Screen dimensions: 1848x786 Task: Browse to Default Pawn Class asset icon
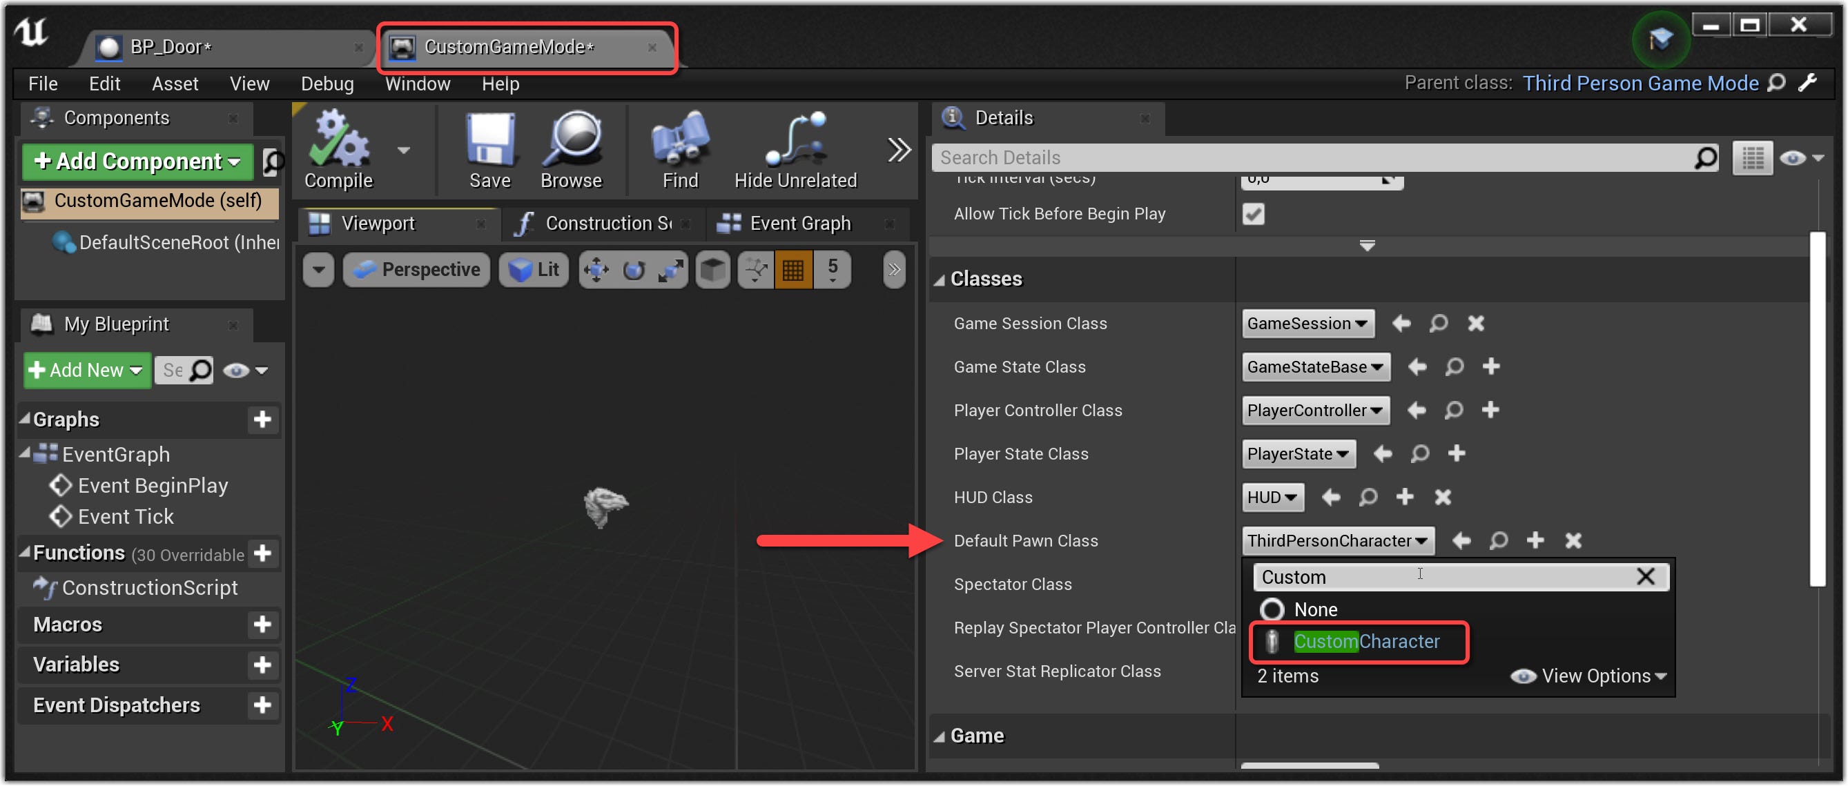coord(1498,542)
